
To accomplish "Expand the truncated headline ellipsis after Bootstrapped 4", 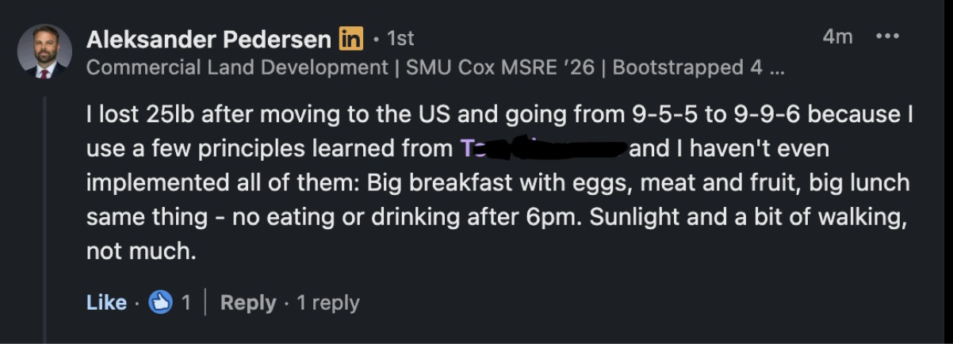I will pyautogui.click(x=776, y=70).
